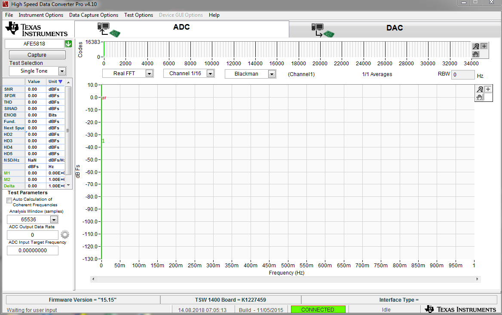Open Data Capture Options menu
The width and height of the screenshot is (502, 315).
tap(94, 15)
